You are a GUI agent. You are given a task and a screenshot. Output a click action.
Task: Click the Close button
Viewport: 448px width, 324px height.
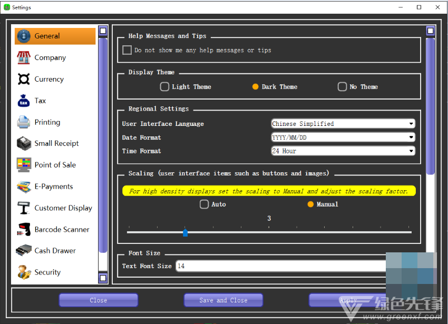(x=99, y=300)
